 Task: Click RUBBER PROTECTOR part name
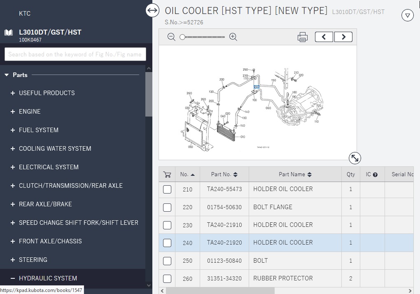pos(283,278)
